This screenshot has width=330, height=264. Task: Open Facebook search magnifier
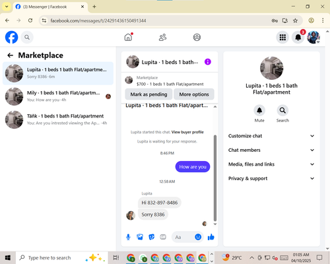coord(27,38)
